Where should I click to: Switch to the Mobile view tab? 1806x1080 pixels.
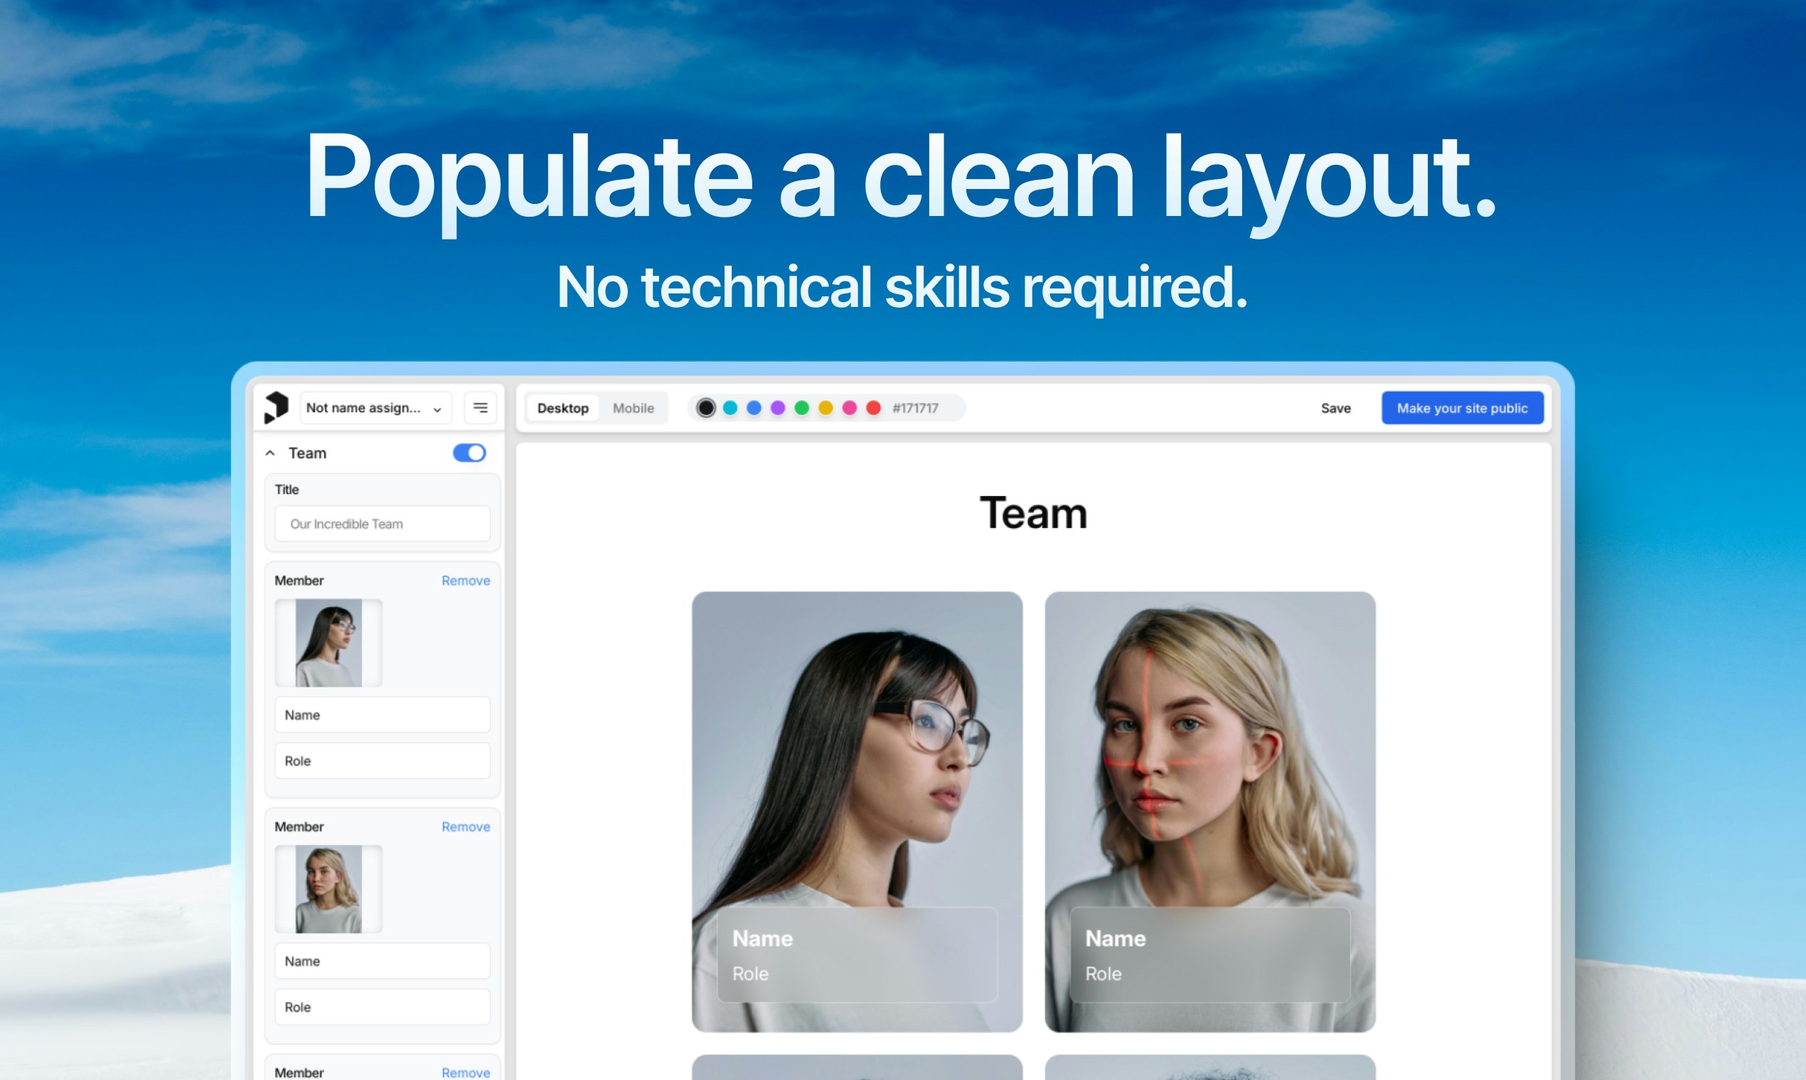633,409
